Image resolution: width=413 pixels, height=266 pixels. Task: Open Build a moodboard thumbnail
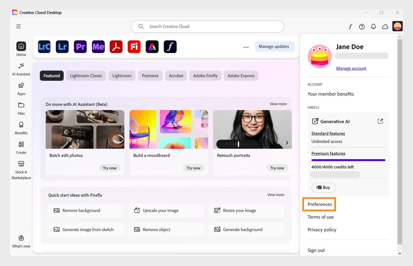click(169, 130)
